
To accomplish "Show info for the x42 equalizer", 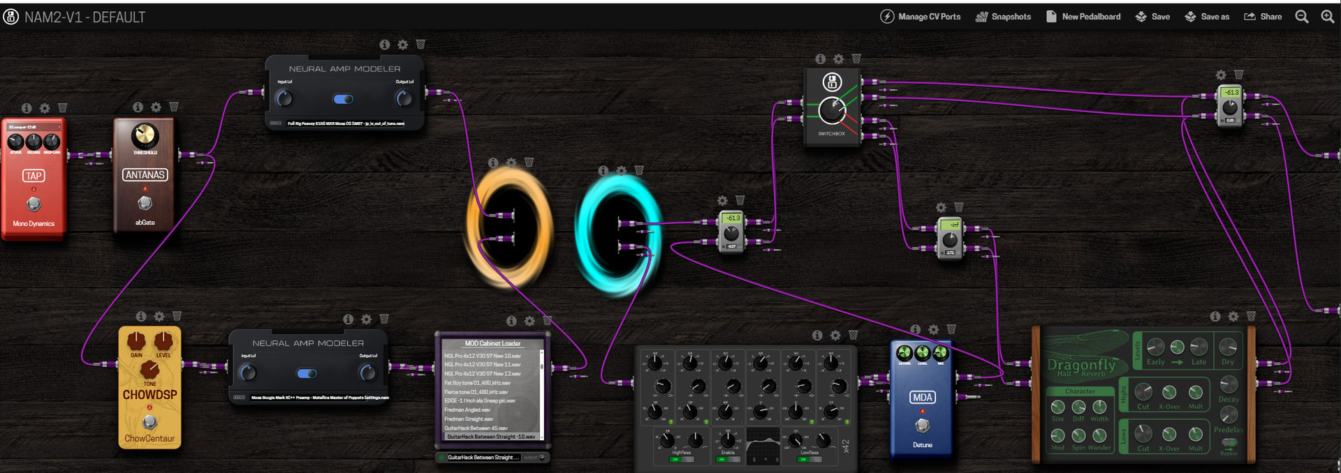I will point(817,336).
